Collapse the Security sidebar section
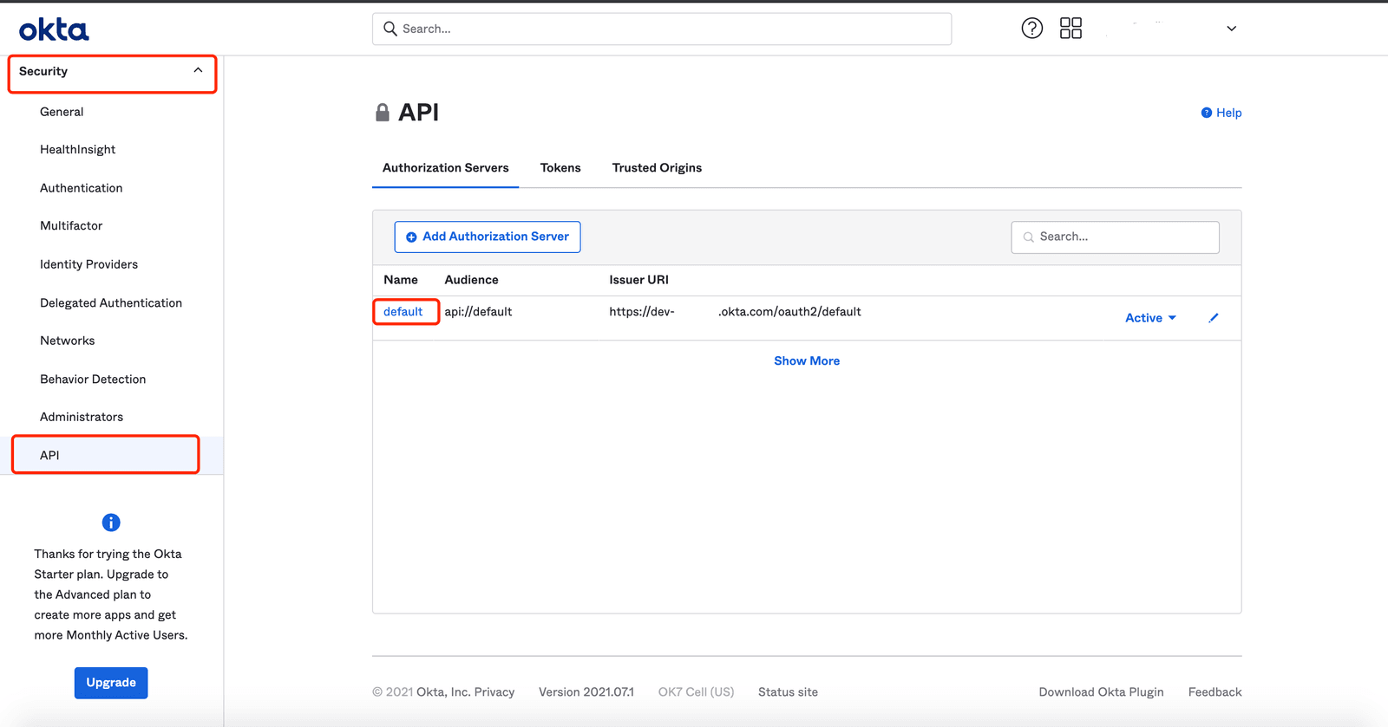Image resolution: width=1388 pixels, height=727 pixels. click(112, 71)
